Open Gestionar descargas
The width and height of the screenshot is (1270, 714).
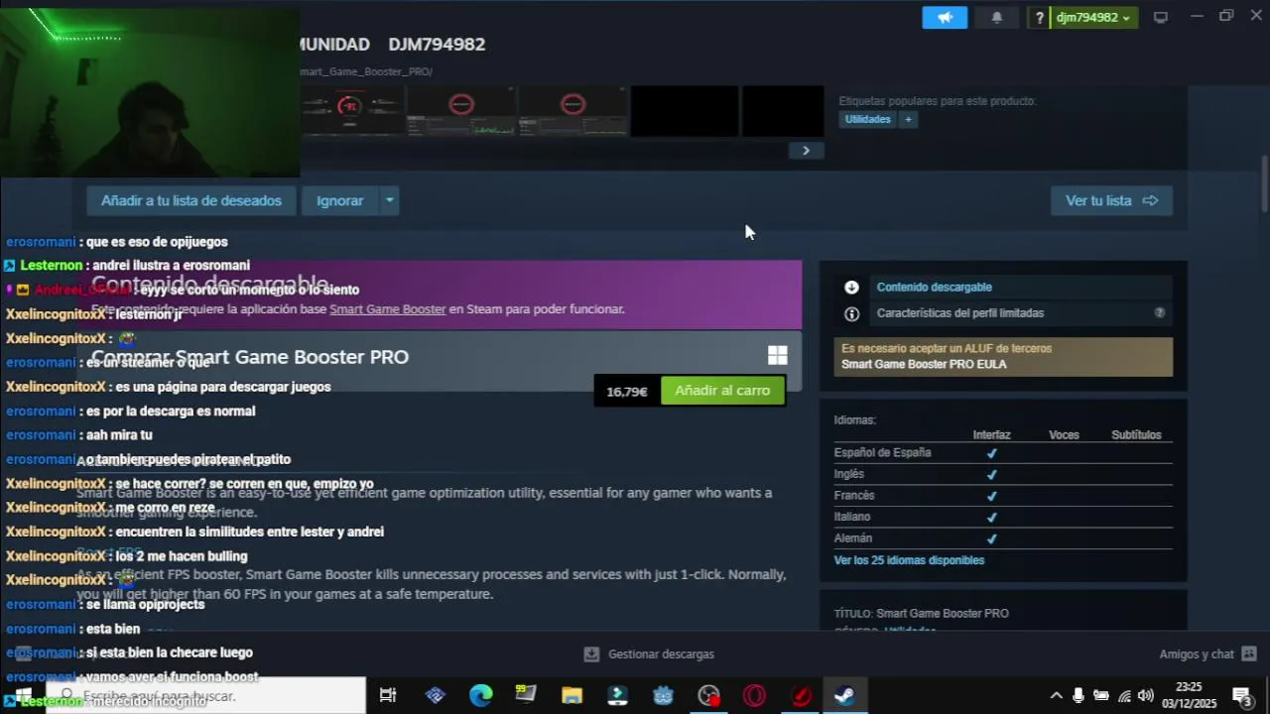661,654
